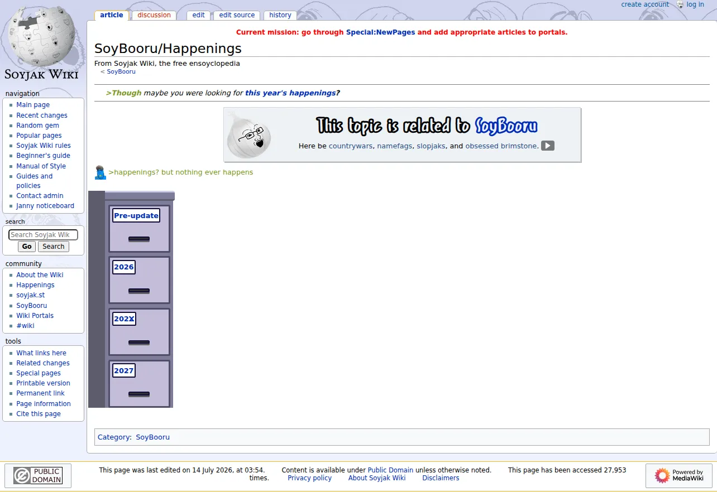Open the edit tab

coord(199,15)
